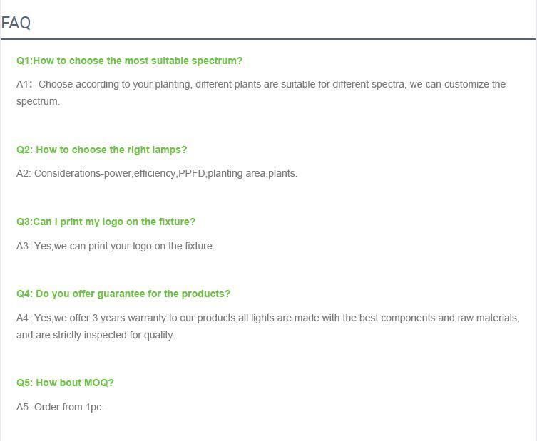Select question Q4 about product guarantee

123,294
